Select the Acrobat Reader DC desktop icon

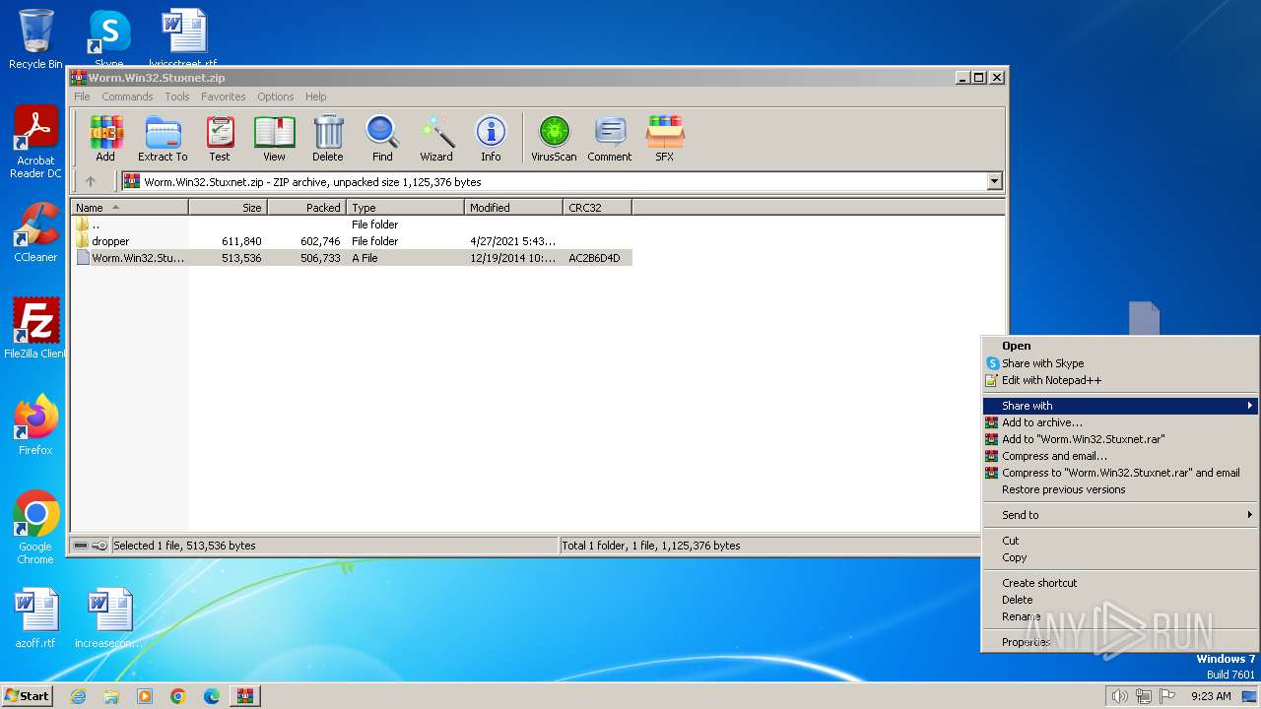point(35,143)
